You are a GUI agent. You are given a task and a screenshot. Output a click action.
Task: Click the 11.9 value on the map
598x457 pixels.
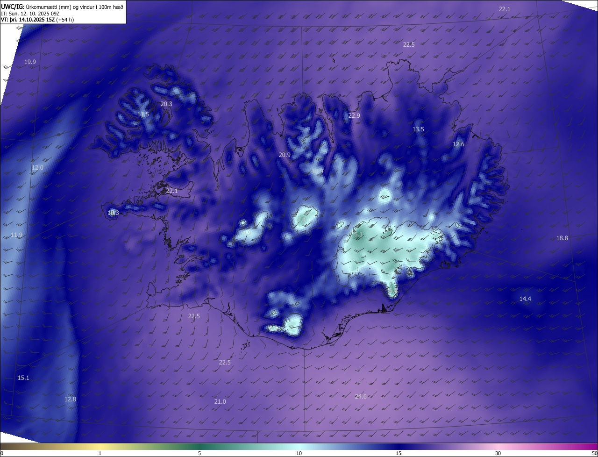click(16, 235)
